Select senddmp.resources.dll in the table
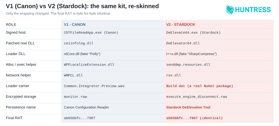 188,65
